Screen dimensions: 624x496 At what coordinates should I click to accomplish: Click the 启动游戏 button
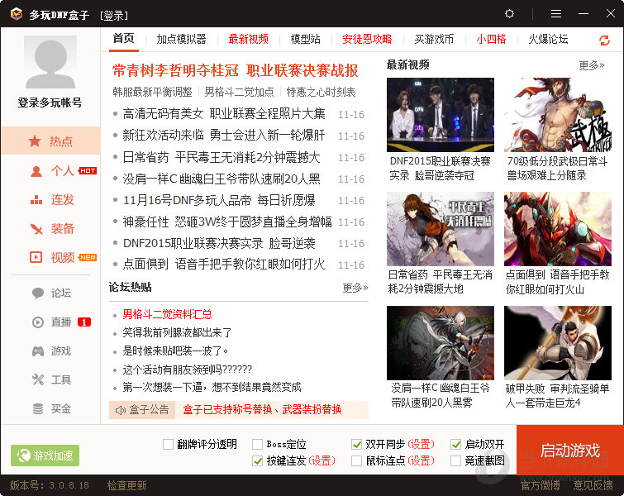coord(570,450)
